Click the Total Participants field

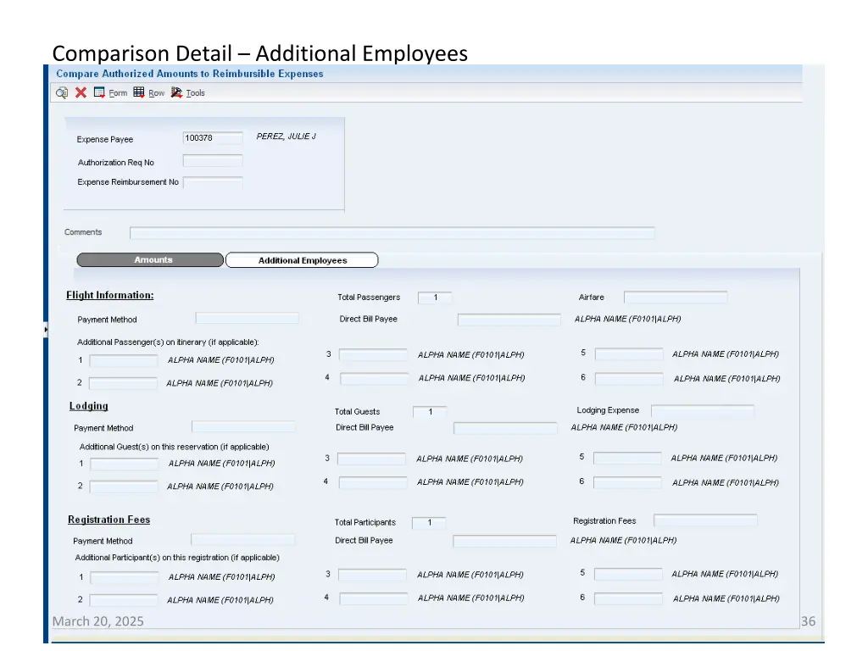[429, 522]
